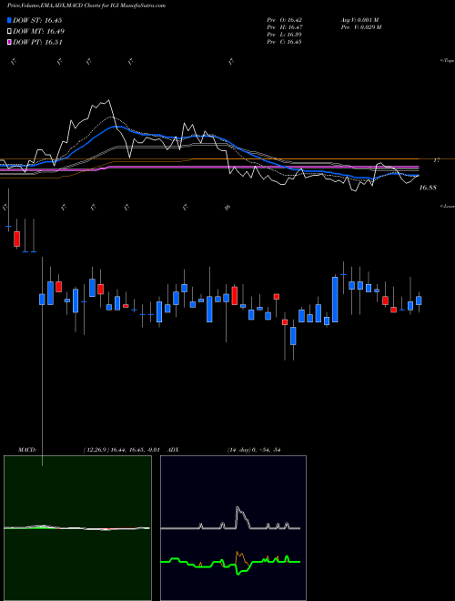Click the 16.88 price label on EMA chart
The image size is (455, 601).
point(428,188)
